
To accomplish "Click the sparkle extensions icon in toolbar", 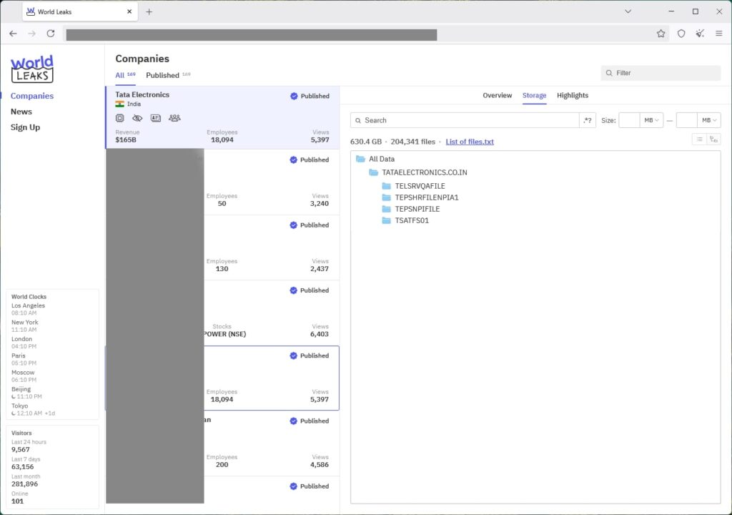I will coord(700,34).
